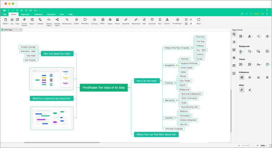
Task: Toggle the highlighted Effect brush button
Action: point(242,90)
